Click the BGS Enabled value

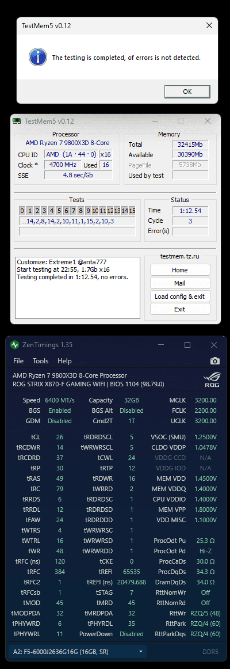point(60,410)
